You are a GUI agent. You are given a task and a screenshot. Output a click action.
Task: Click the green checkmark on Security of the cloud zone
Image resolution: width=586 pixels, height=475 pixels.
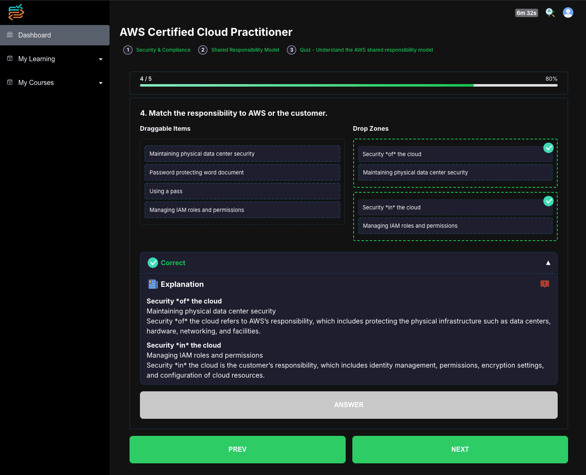tap(549, 148)
